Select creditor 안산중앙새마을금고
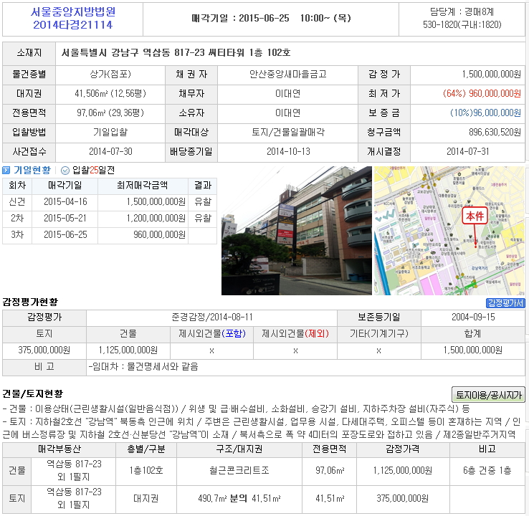 [287, 75]
